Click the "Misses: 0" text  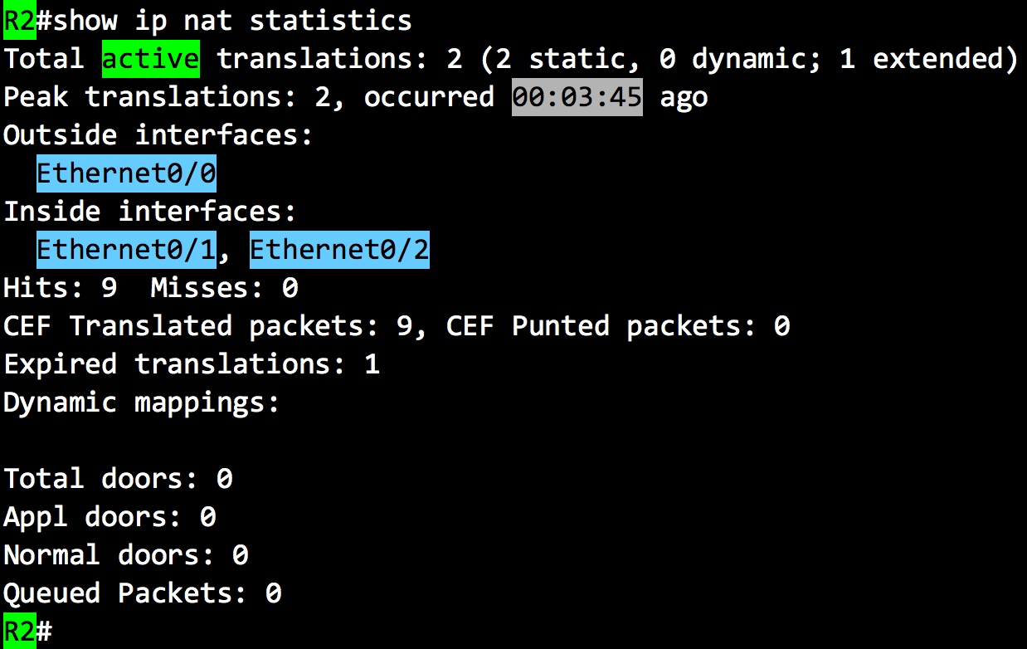(x=224, y=288)
